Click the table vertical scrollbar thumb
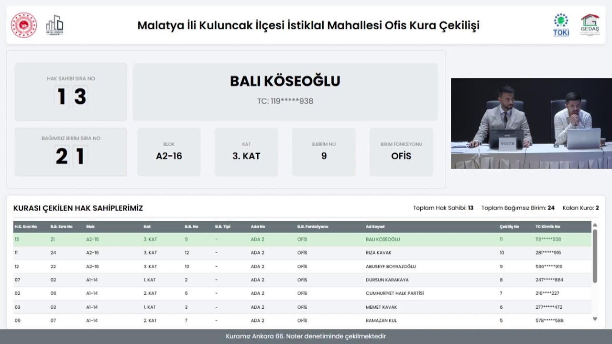Image resolution: width=612 pixels, height=344 pixels. coord(595,256)
